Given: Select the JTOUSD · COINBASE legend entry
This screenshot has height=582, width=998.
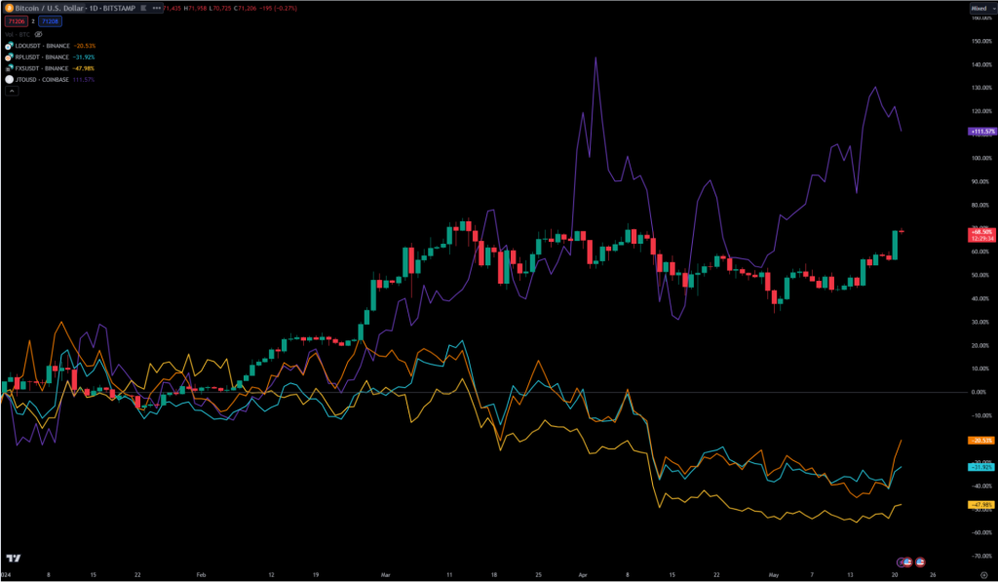Looking at the screenshot, I should click(x=42, y=80).
